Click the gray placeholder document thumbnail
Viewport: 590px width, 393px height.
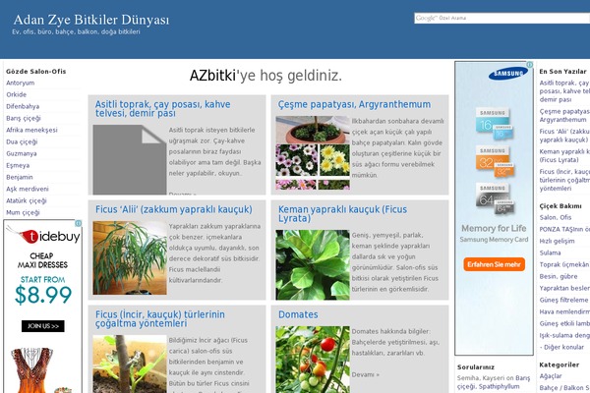click(130, 159)
